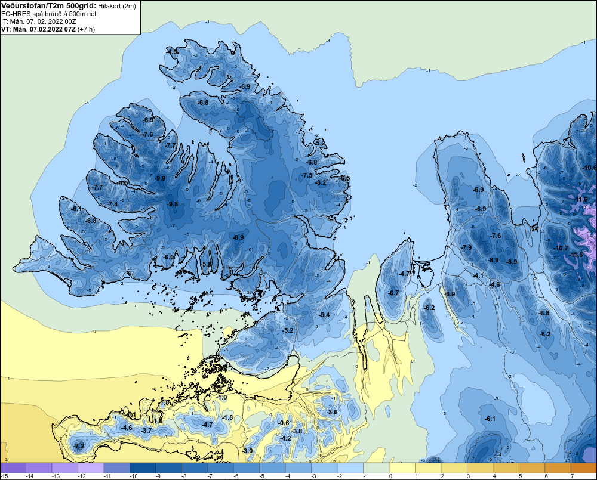Pick the legend swatch between 3 and 4
The height and width of the screenshot is (480, 597).
[479, 467]
